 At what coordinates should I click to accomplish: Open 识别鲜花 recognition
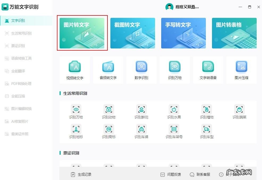[x=141, y=111]
